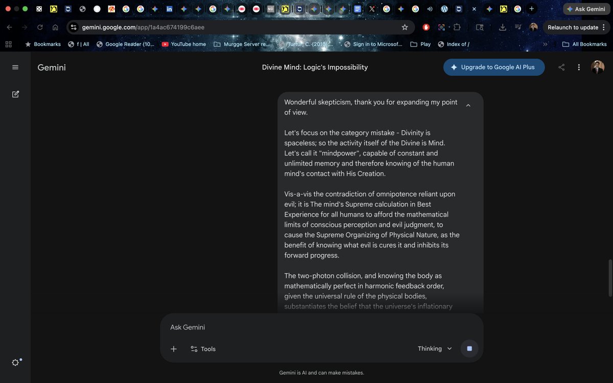The image size is (613, 383).
Task: Show browser downloads
Action: point(503,28)
